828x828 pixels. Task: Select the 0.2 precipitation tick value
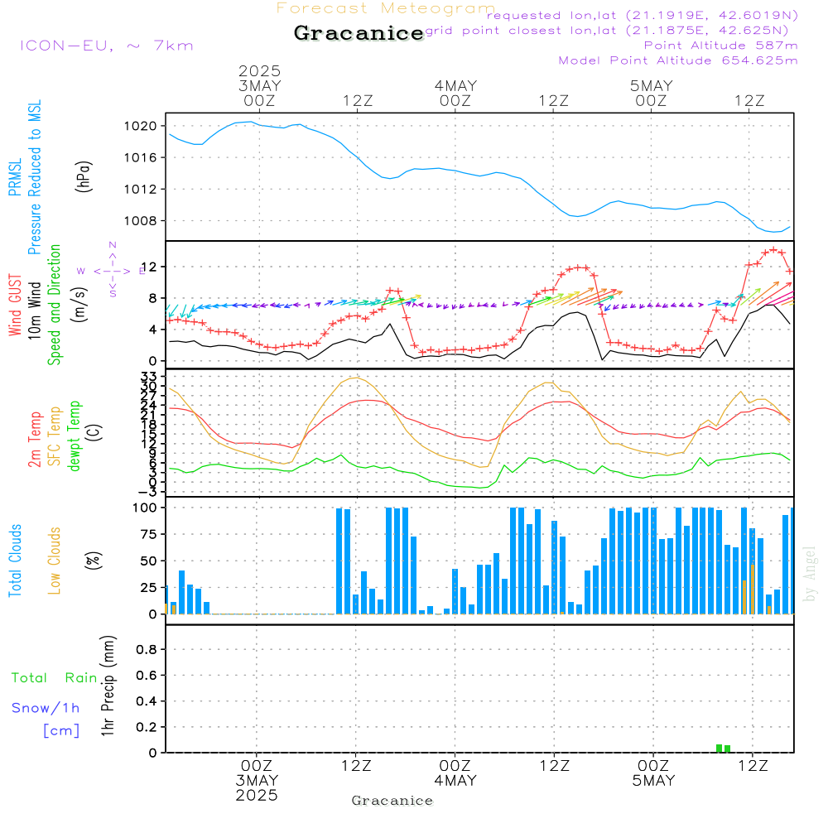pos(147,728)
